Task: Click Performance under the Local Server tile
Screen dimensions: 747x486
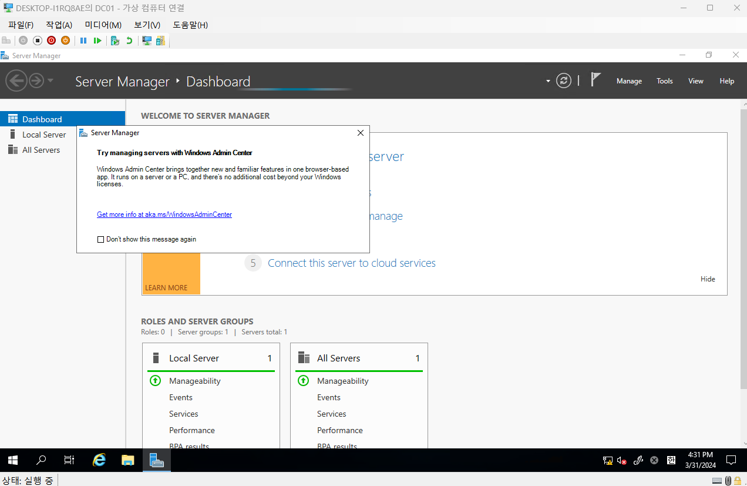Action: pyautogui.click(x=192, y=430)
